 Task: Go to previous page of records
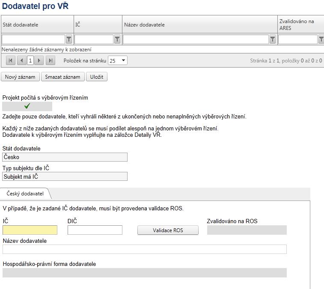tap(22, 61)
